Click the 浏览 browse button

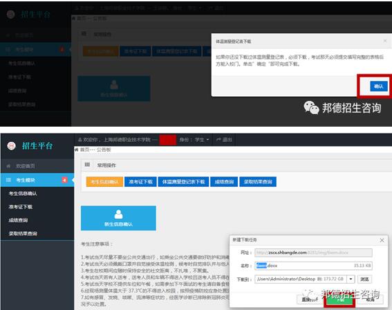point(364,280)
